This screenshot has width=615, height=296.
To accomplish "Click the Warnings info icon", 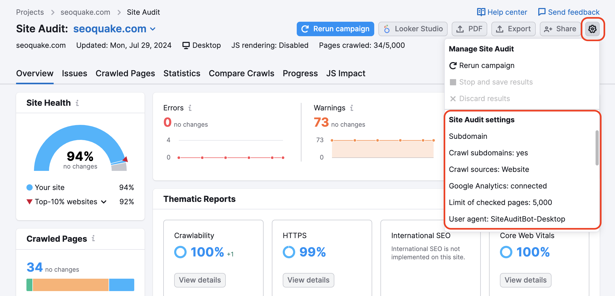I will click(x=352, y=108).
